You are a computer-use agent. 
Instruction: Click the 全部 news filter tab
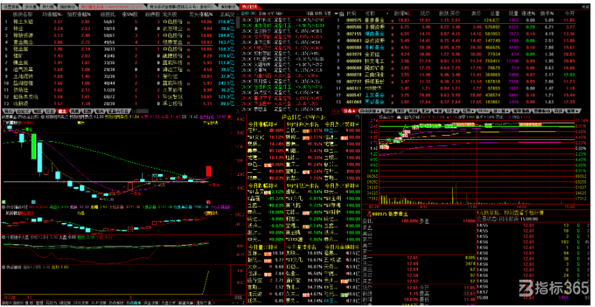click(x=245, y=13)
